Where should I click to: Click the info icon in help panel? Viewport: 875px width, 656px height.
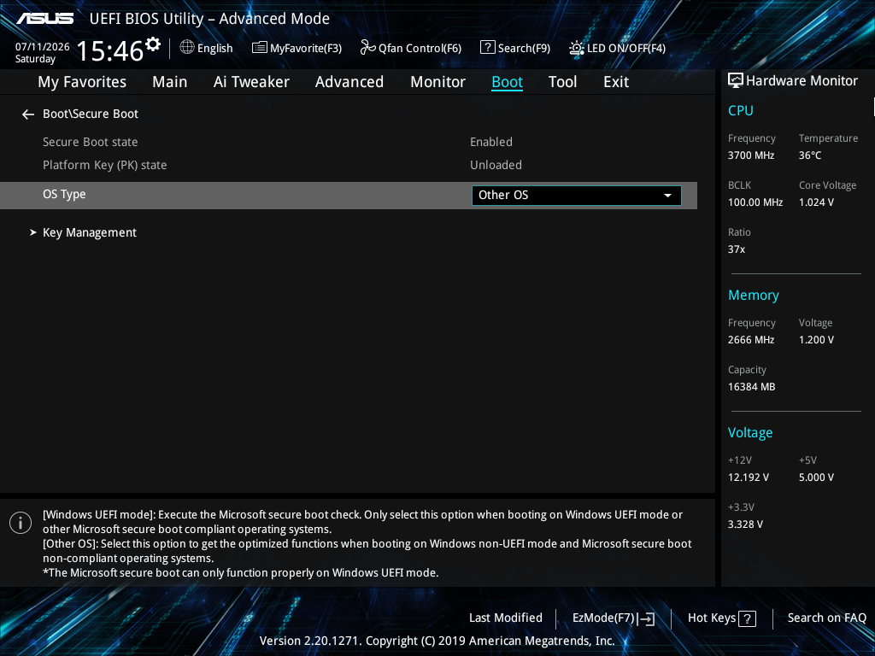click(x=21, y=523)
